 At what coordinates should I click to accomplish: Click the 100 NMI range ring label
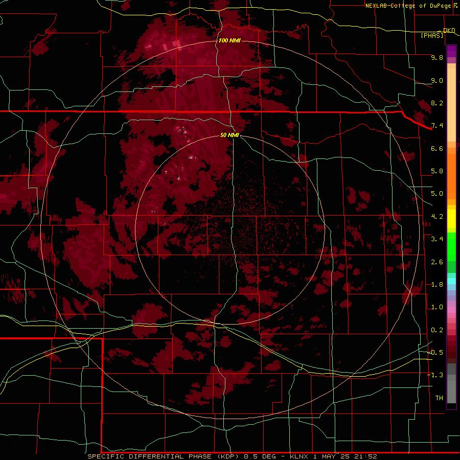pyautogui.click(x=229, y=40)
